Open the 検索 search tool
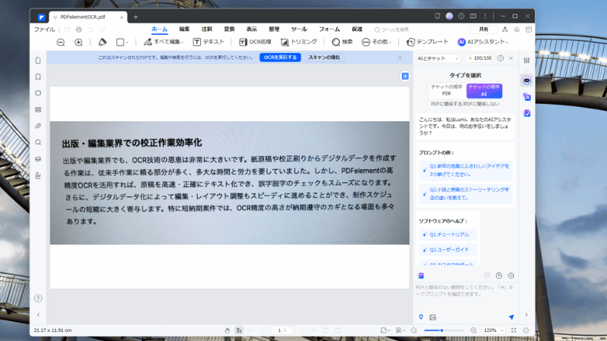 click(x=342, y=42)
